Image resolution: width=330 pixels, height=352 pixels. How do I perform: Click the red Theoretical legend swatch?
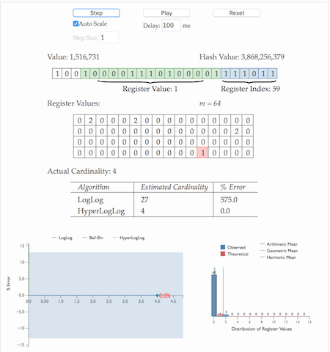pyautogui.click(x=223, y=254)
